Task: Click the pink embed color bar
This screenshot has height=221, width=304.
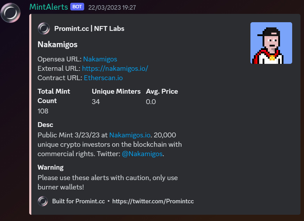Action: pos(30,114)
